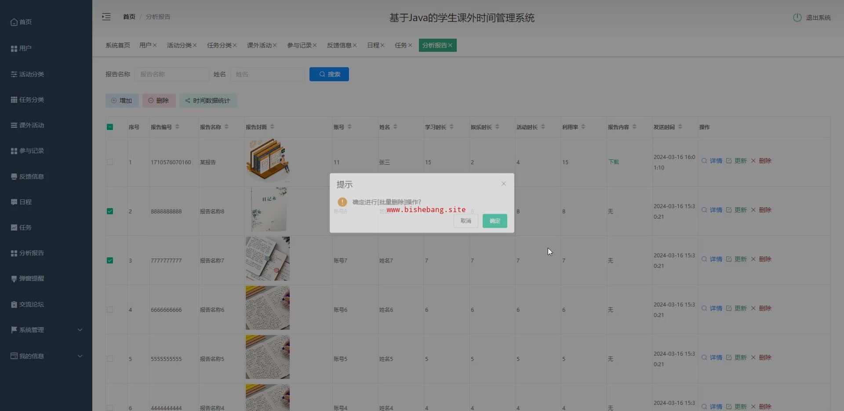844x411 pixels.
Task: Sort by 报告名称 column
Action: (x=226, y=127)
